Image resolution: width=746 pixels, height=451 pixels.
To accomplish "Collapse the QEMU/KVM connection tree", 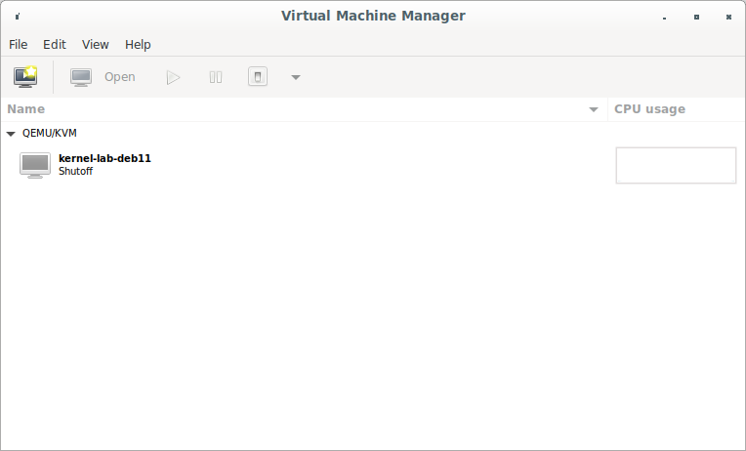I will tap(11, 134).
